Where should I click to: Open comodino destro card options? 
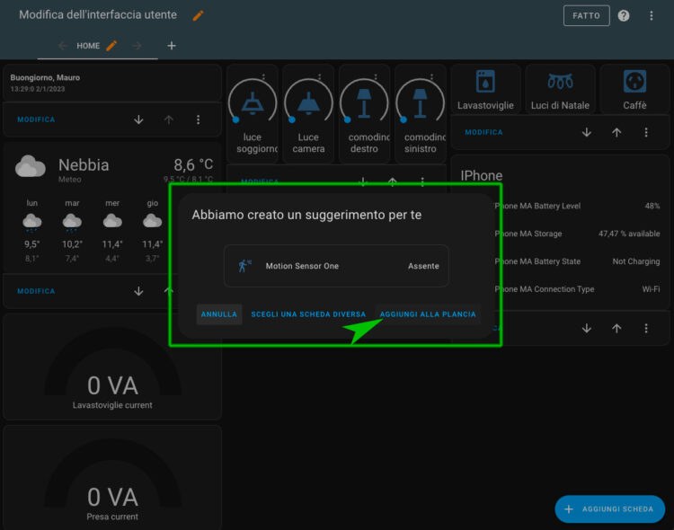[376, 77]
